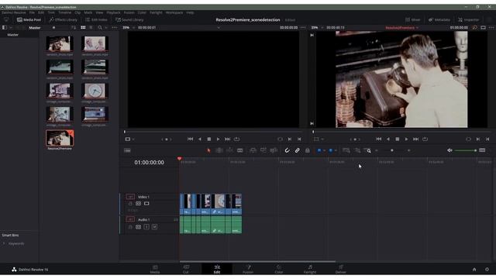Open the Metadata panel
This screenshot has width=496, height=279.
[439, 19]
